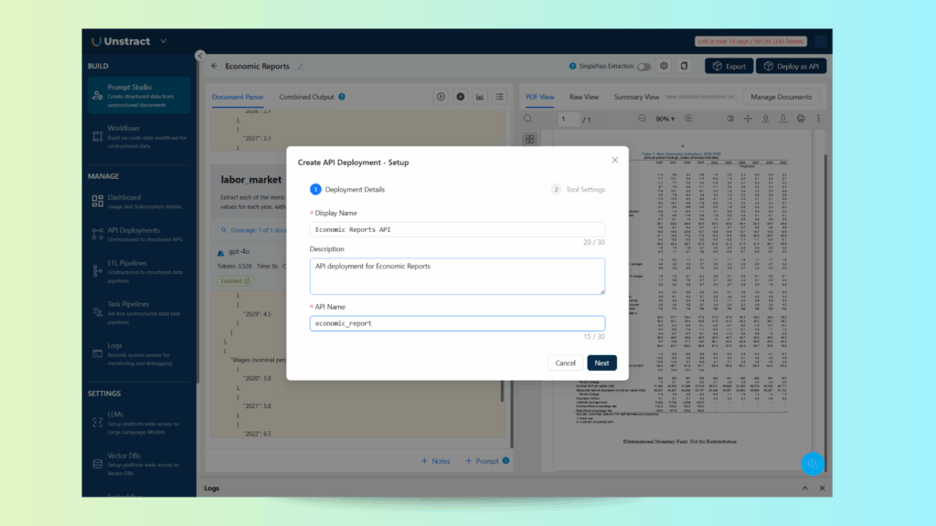The height and width of the screenshot is (526, 936).
Task: Close the Create API Deployment dialog
Action: coord(614,160)
